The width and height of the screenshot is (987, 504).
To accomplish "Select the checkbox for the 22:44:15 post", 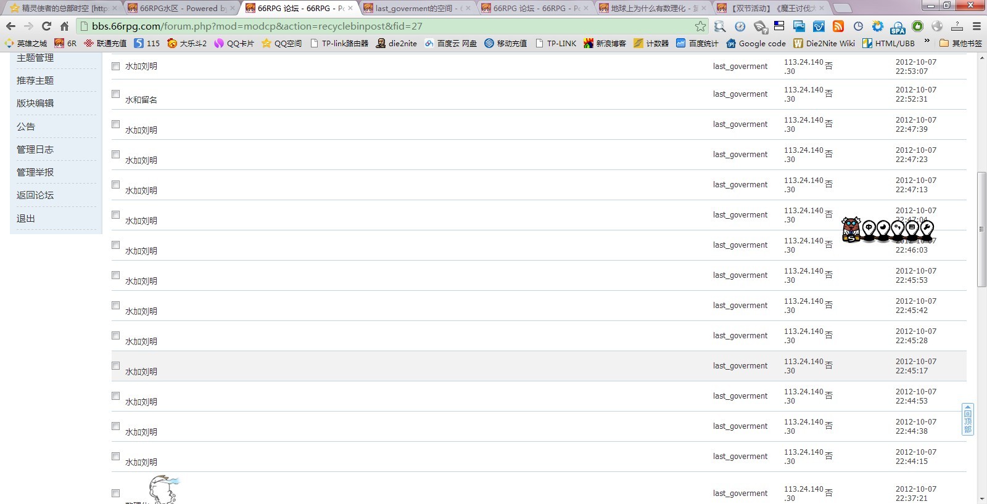I will (115, 456).
